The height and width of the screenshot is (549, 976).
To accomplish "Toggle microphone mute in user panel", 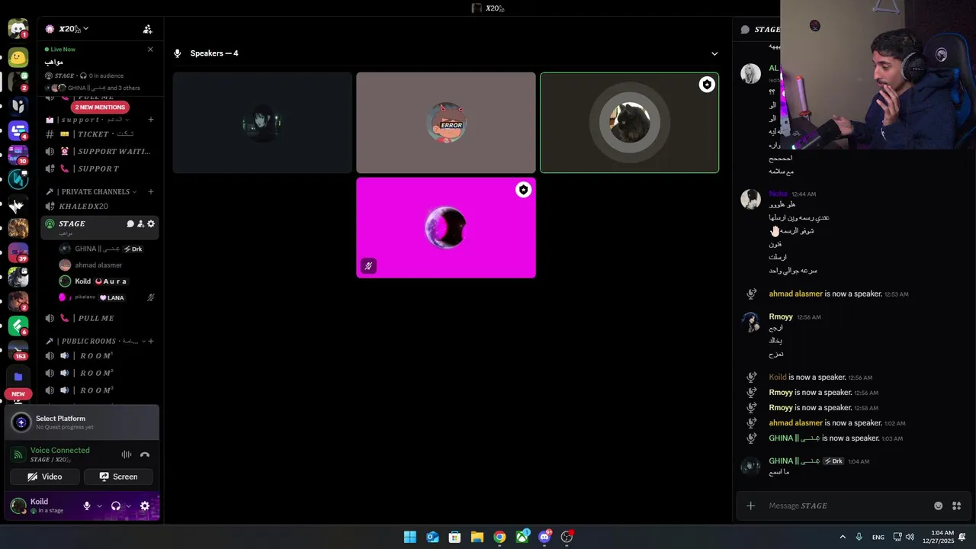I will point(87,506).
